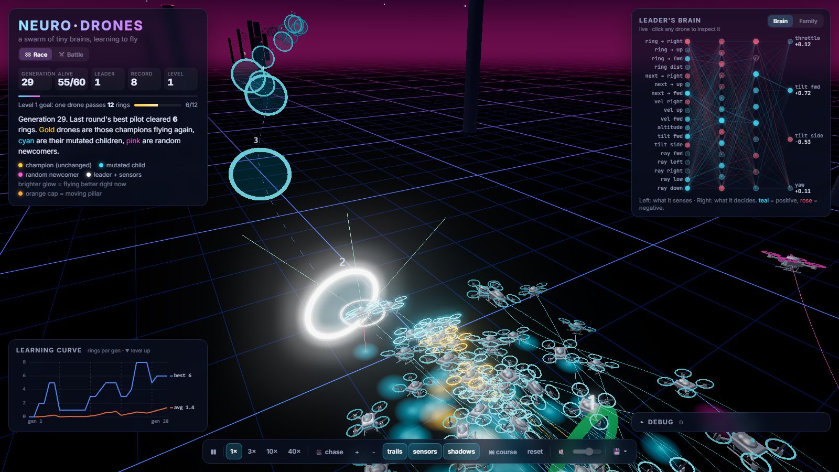The width and height of the screenshot is (839, 472).
Task: Switch to the Brain tab
Action: pyautogui.click(x=780, y=21)
